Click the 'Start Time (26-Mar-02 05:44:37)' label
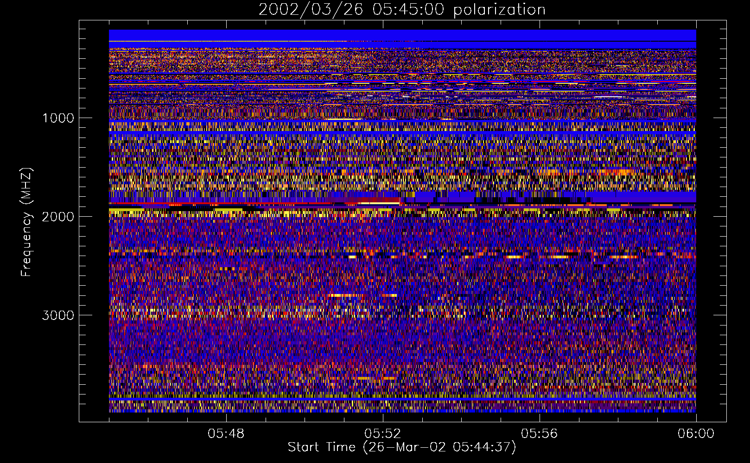This screenshot has width=750, height=463. pos(402,447)
